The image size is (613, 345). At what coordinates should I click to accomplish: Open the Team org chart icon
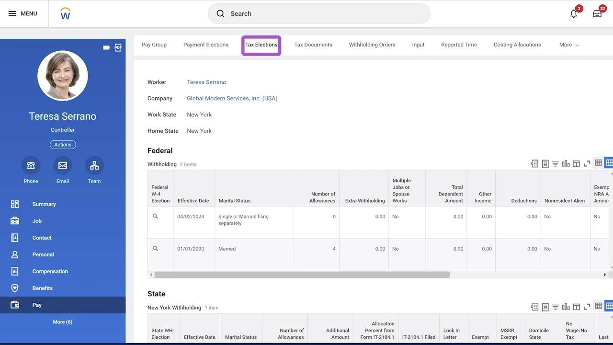point(94,165)
